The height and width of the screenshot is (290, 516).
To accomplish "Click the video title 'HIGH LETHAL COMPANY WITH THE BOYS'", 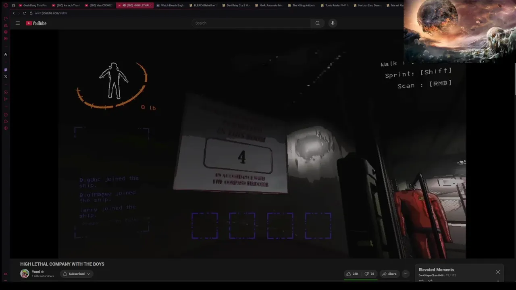I will click(x=62, y=264).
